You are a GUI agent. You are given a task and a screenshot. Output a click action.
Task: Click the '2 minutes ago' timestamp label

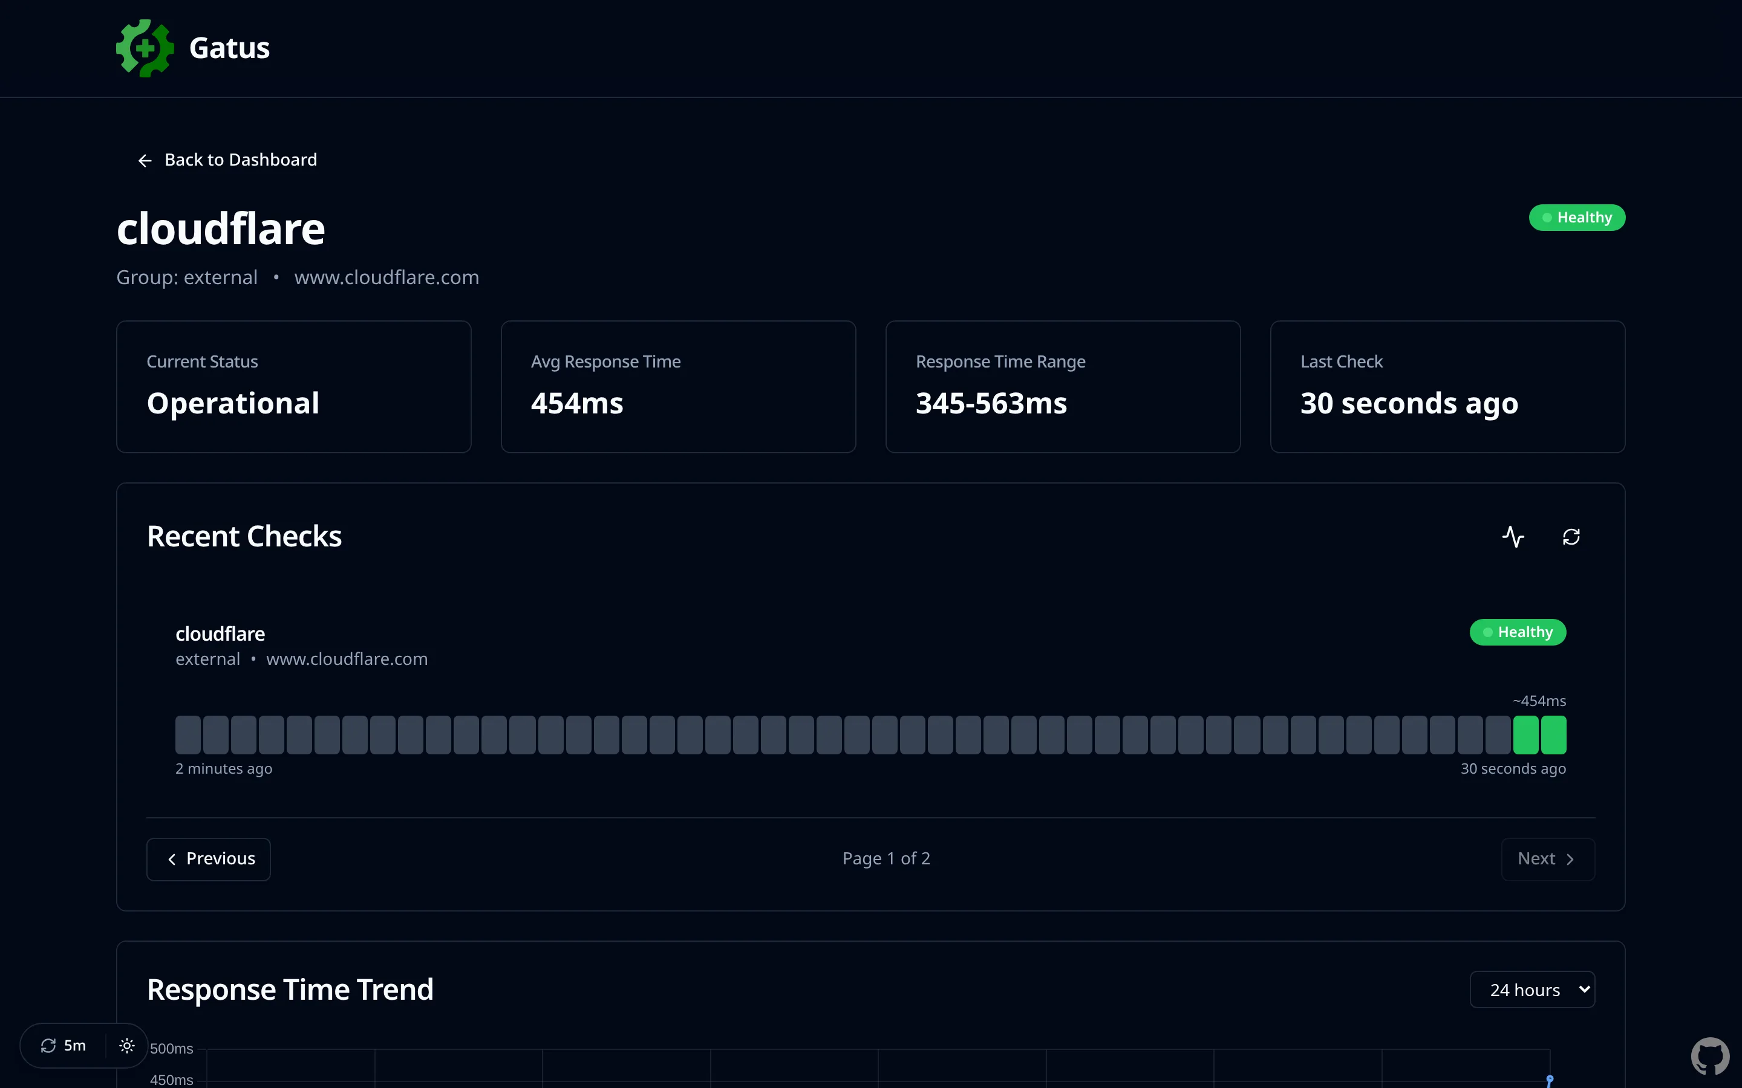pos(224,768)
